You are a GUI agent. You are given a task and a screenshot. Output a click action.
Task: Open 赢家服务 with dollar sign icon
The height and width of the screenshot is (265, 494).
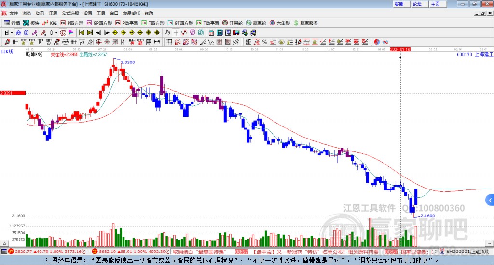(306, 23)
